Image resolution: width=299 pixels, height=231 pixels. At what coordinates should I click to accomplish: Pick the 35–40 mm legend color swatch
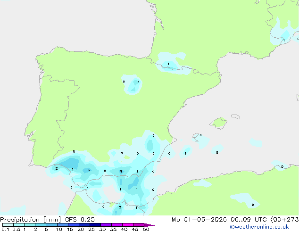click(x=117, y=225)
